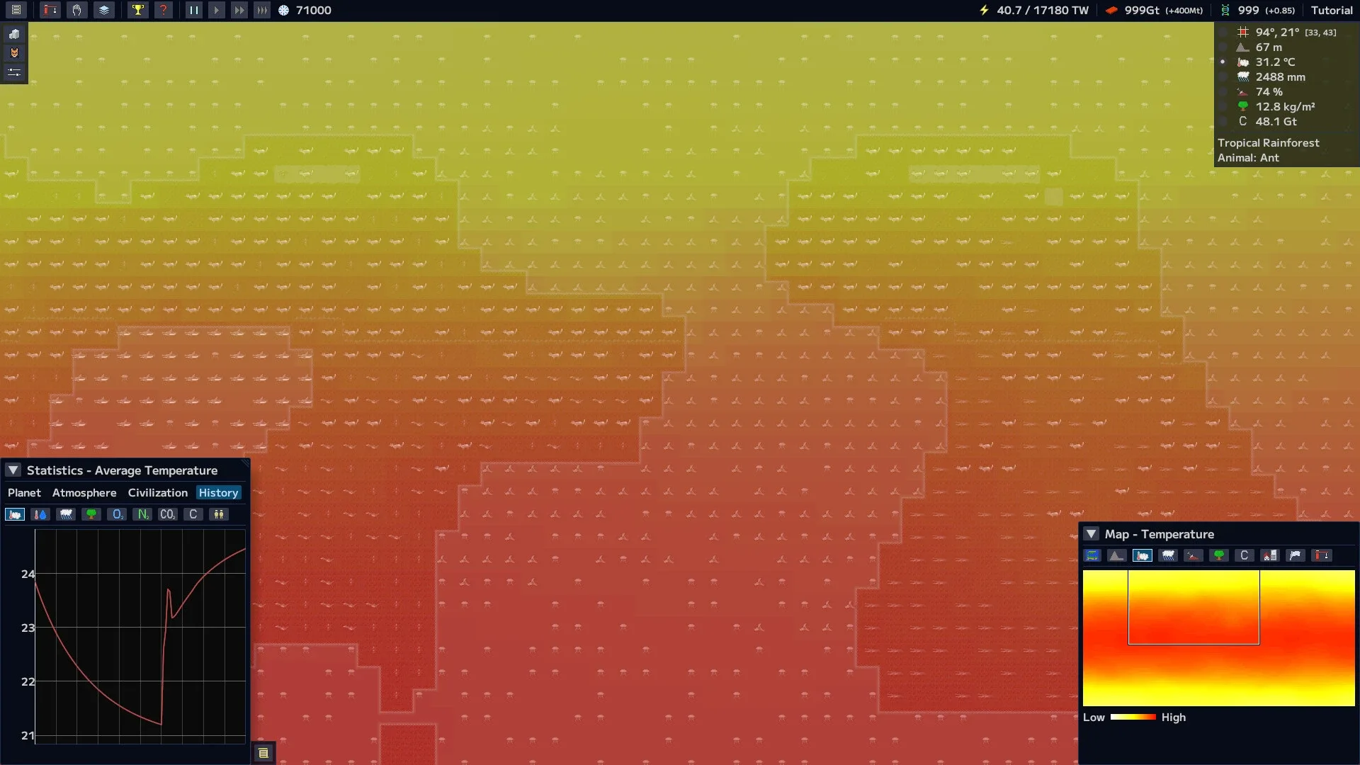Show the rainfall map layer in Map panel
This screenshot has width=1360, height=765.
(x=1168, y=555)
